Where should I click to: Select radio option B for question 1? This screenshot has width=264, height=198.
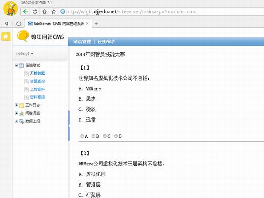tap(93, 136)
